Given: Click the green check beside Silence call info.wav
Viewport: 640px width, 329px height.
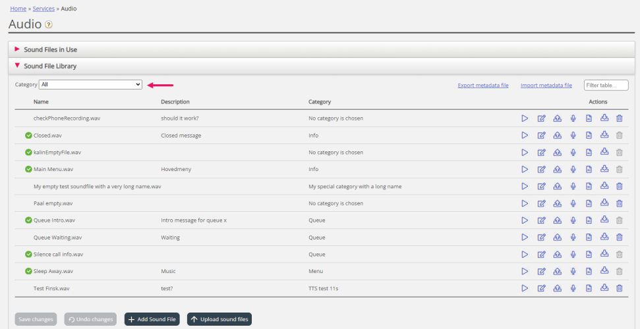Looking at the screenshot, I should (28, 255).
